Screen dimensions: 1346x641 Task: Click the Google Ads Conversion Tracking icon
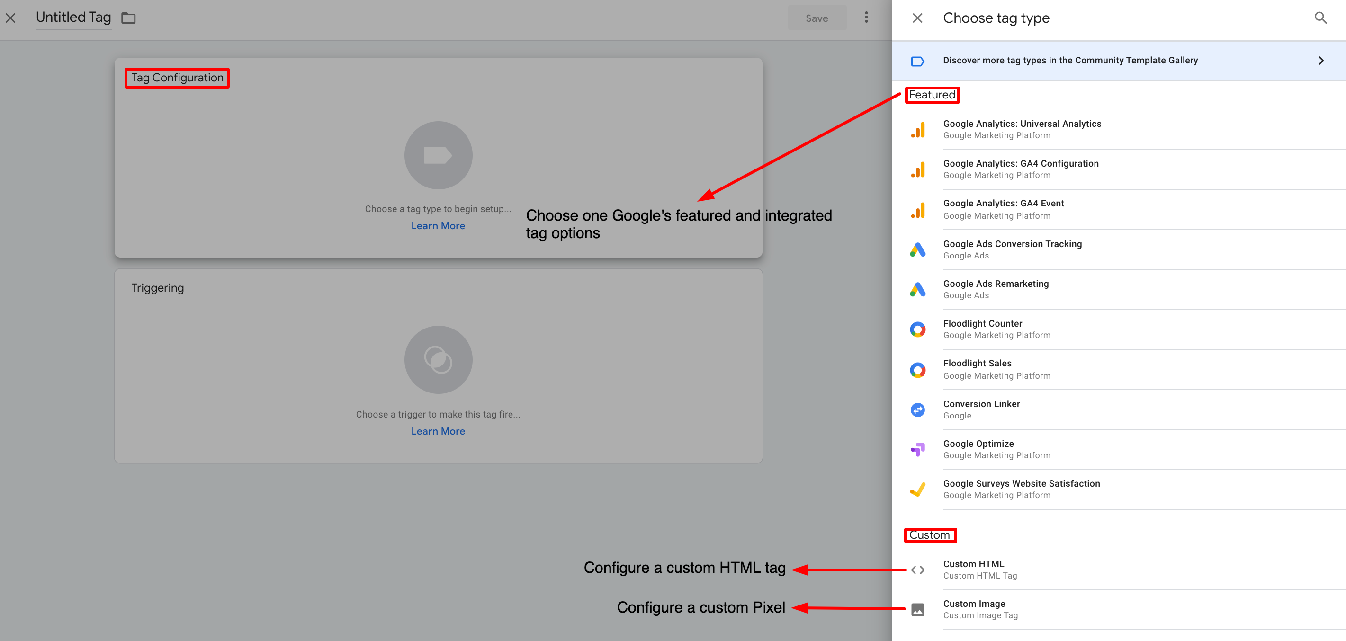917,249
